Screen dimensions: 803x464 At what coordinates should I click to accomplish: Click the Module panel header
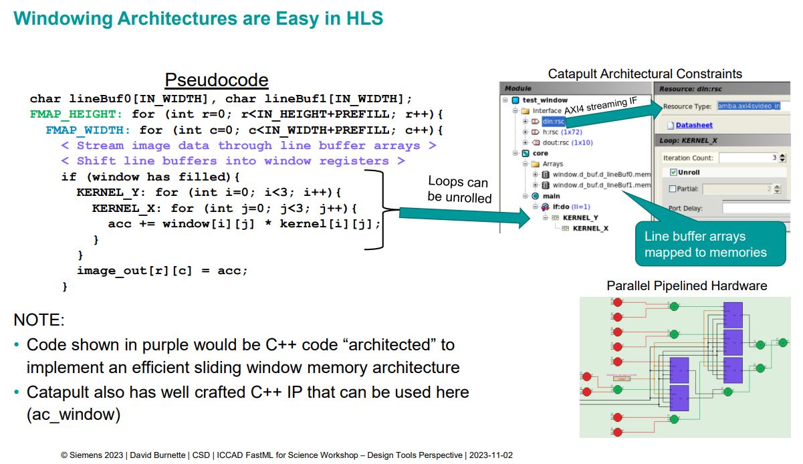576,88
